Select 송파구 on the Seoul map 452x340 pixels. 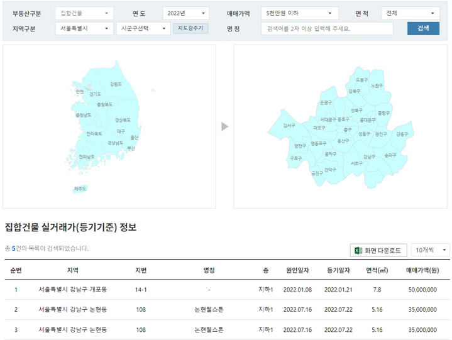coord(390,155)
